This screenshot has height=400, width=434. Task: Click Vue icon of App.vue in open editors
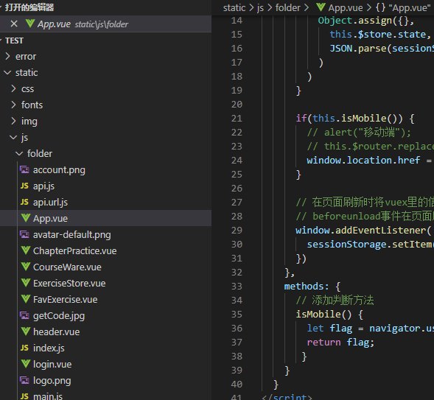30,24
